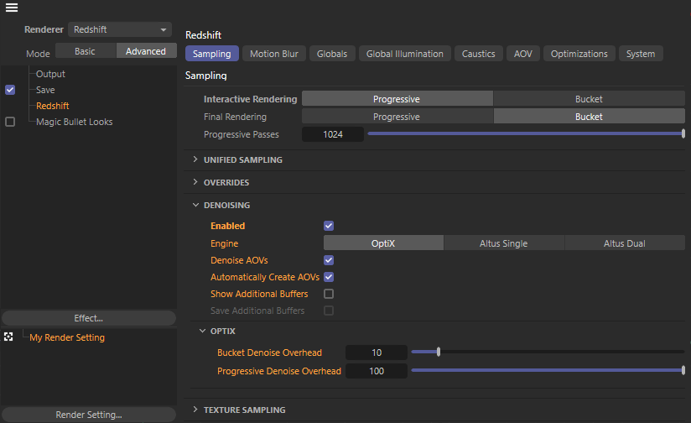Open the hamburger menu icon

12,8
